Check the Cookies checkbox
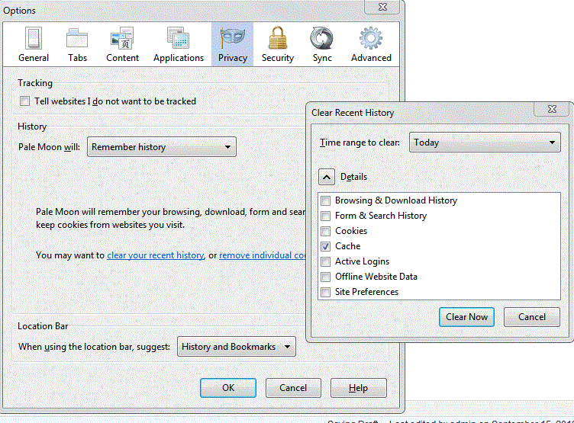Image resolution: width=574 pixels, height=423 pixels. point(325,231)
